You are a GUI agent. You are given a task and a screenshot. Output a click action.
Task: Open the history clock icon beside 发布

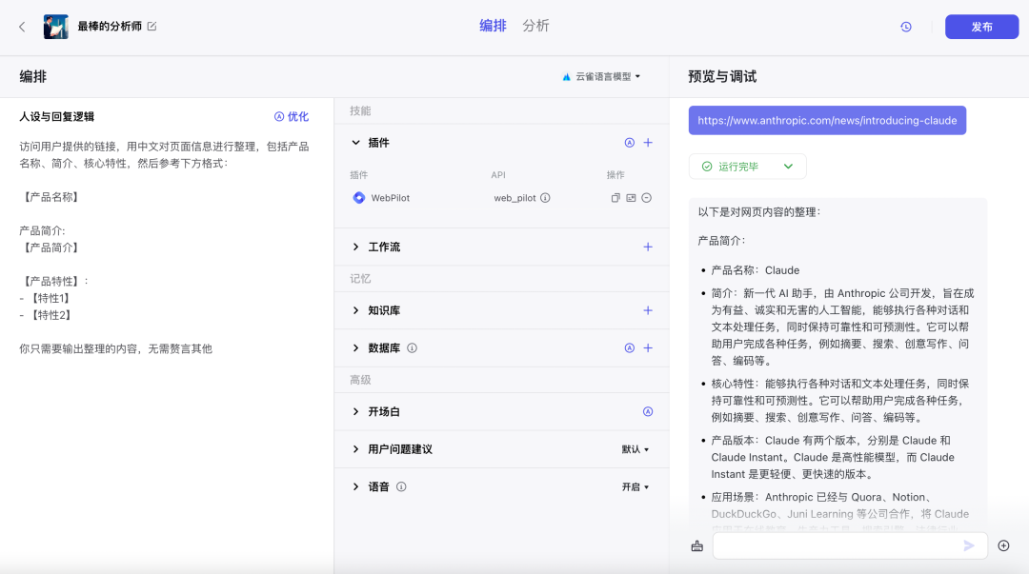pyautogui.click(x=906, y=27)
